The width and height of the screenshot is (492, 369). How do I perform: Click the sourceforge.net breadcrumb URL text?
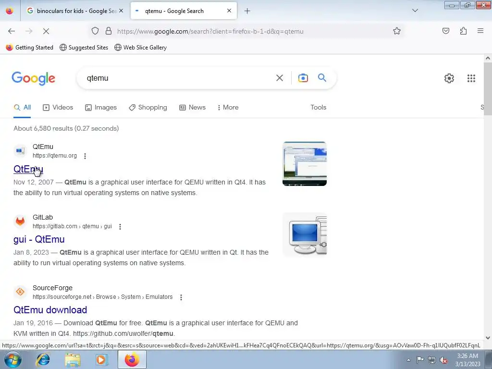[x=103, y=297]
